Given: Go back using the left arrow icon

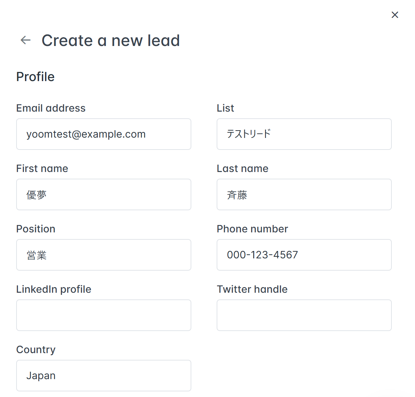Looking at the screenshot, I should 26,40.
